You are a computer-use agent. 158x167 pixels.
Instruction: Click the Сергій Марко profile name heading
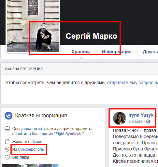tap(91, 36)
